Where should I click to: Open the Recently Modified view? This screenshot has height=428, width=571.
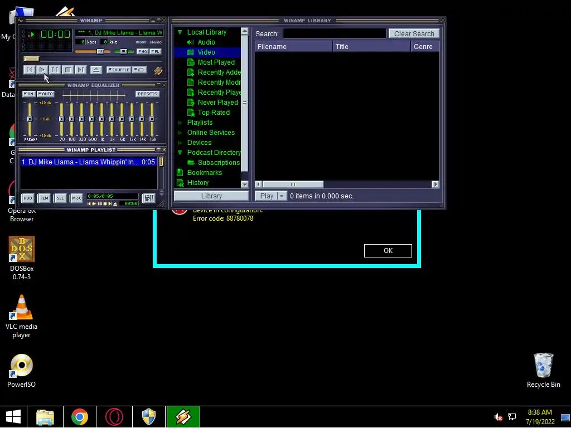214,82
